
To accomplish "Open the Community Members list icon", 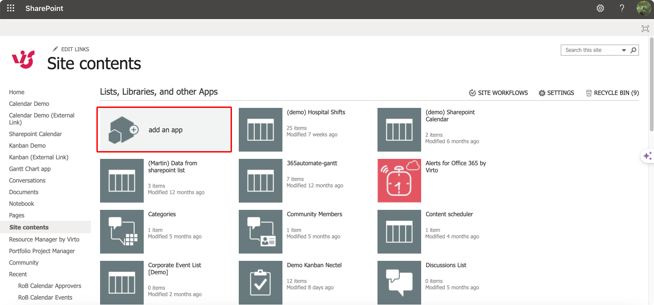I will pos(261,232).
